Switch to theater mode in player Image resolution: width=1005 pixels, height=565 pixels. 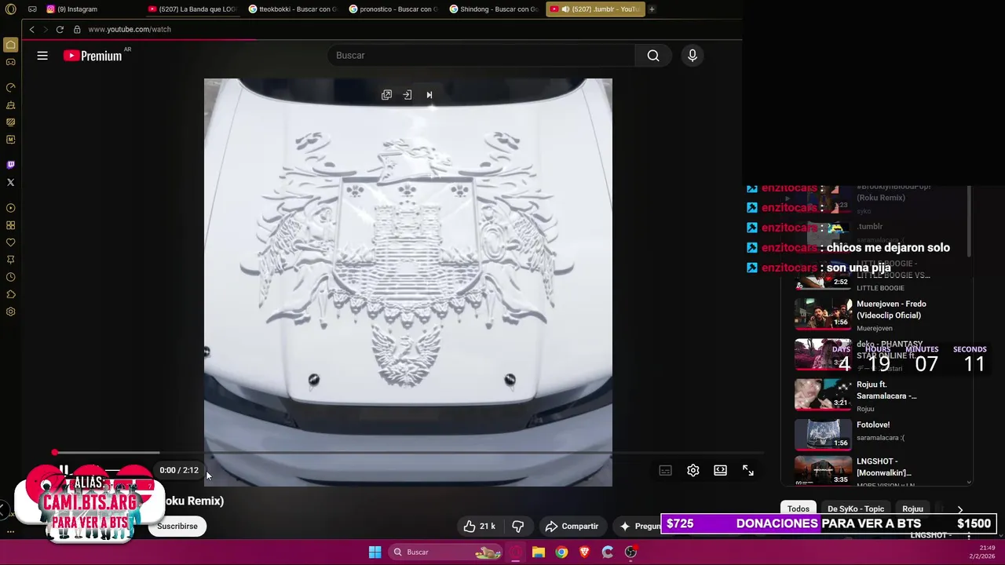pos(720,470)
